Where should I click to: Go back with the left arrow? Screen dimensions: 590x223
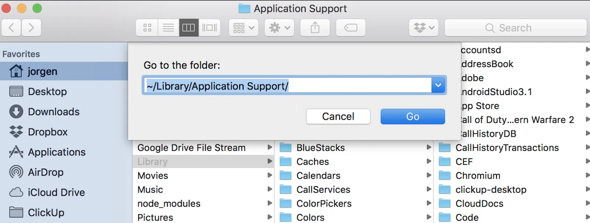pos(11,28)
